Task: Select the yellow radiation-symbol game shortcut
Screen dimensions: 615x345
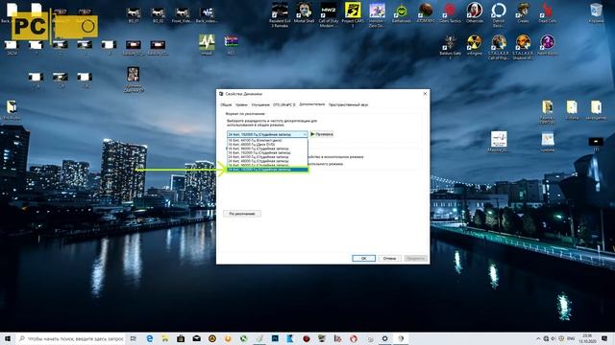Action: pos(474,44)
